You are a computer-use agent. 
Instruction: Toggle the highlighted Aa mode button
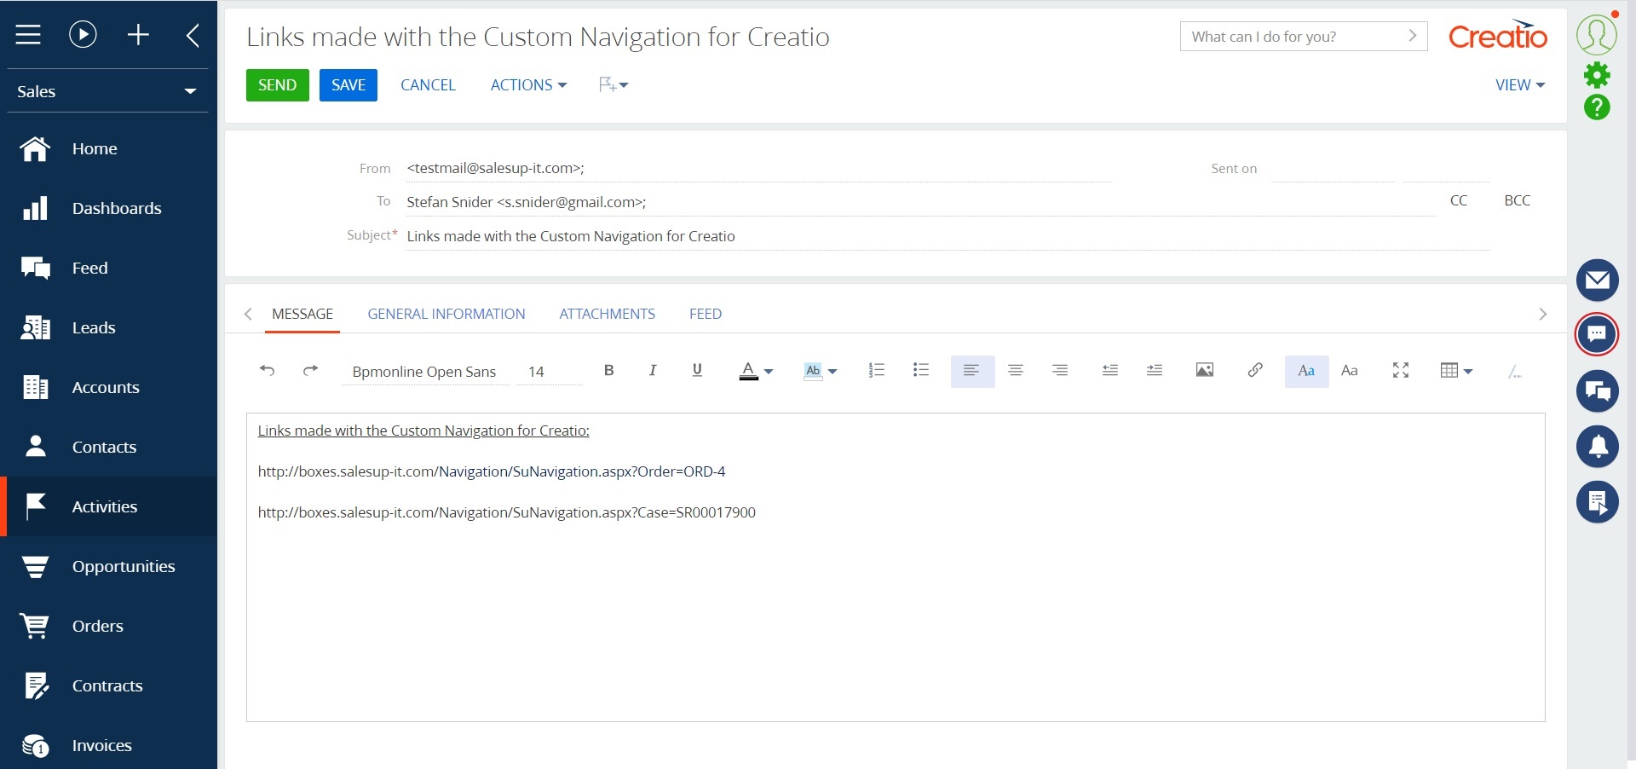pos(1306,371)
